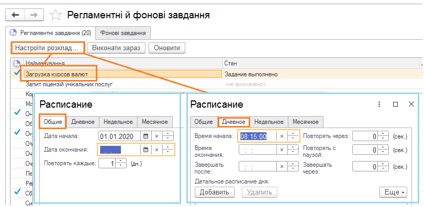Viewport: 424px width, 207px height.
Task: Edit Повторять с паузой seconds value
Action: tap(365, 149)
